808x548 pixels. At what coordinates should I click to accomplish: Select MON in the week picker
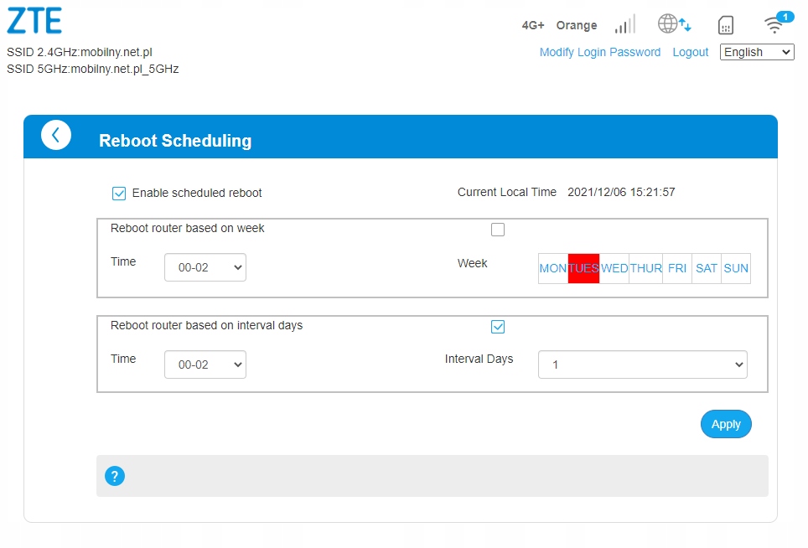point(553,268)
